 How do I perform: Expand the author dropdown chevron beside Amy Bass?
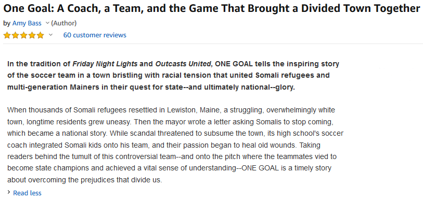pos(47,23)
